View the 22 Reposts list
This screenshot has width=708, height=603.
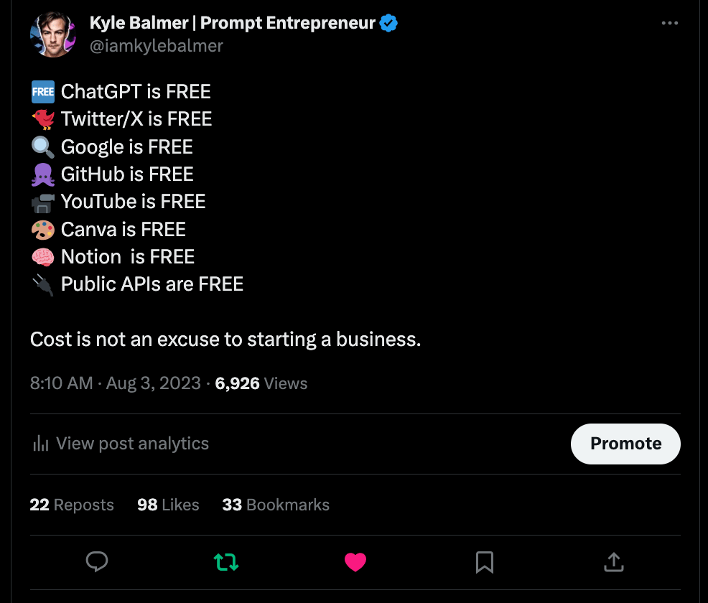(72, 505)
